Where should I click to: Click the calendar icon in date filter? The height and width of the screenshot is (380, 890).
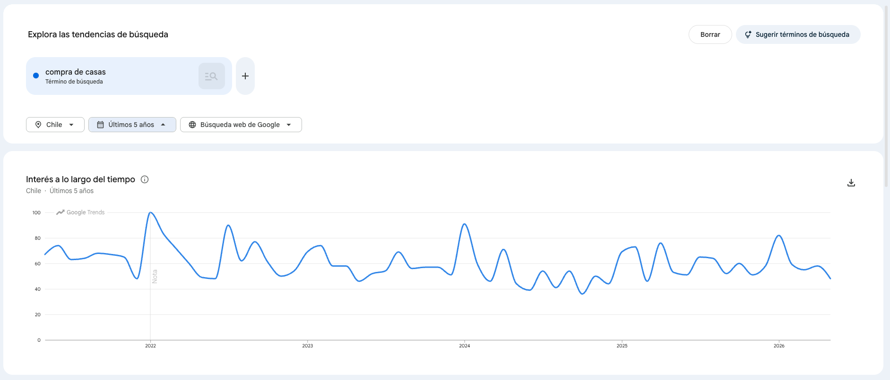click(x=100, y=125)
